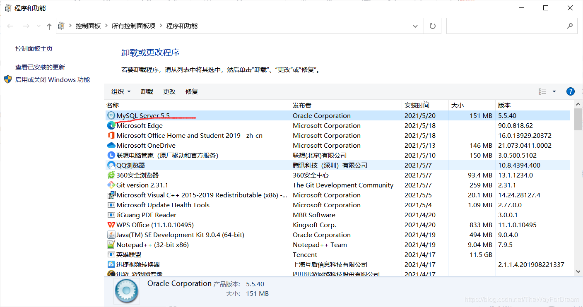This screenshot has height=307, width=583.
Task: Click the program list scrollbar thumb
Action: coord(578,120)
